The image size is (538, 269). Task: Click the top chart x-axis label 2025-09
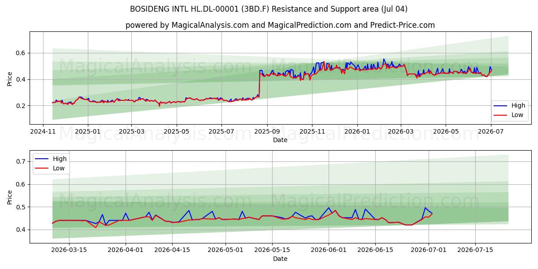click(267, 132)
